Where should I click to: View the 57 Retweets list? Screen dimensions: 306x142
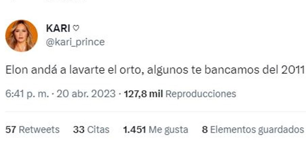click(x=32, y=130)
